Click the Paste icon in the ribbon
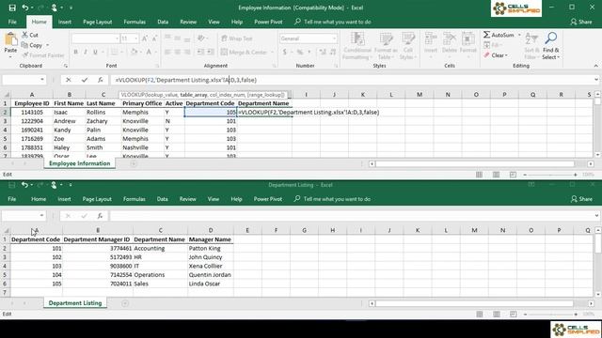 tap(10, 39)
